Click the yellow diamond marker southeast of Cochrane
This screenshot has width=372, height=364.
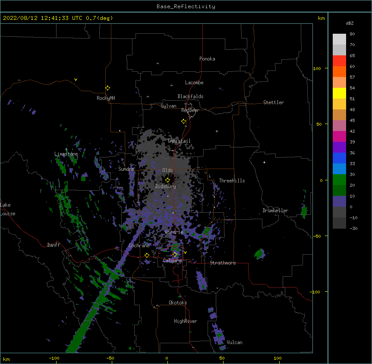point(147,255)
